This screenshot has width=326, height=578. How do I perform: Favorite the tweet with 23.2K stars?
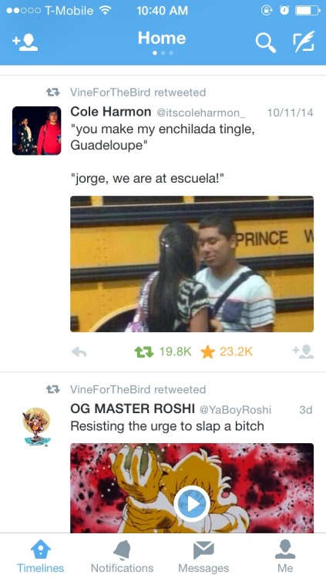[208, 352]
